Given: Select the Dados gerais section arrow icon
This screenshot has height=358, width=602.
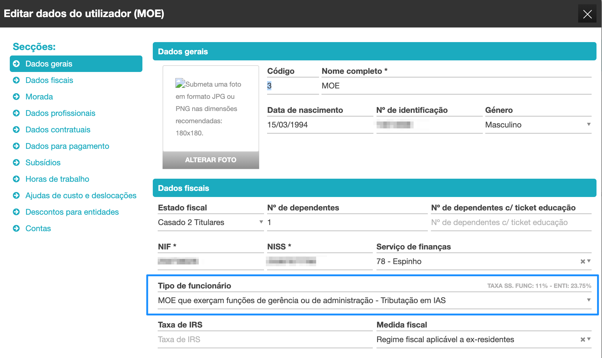Looking at the screenshot, I should 17,64.
